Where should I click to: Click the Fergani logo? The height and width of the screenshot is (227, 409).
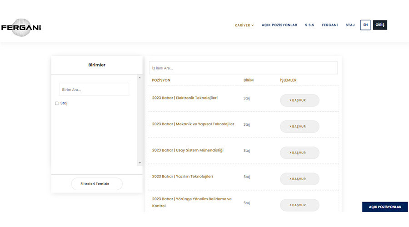(x=21, y=27)
